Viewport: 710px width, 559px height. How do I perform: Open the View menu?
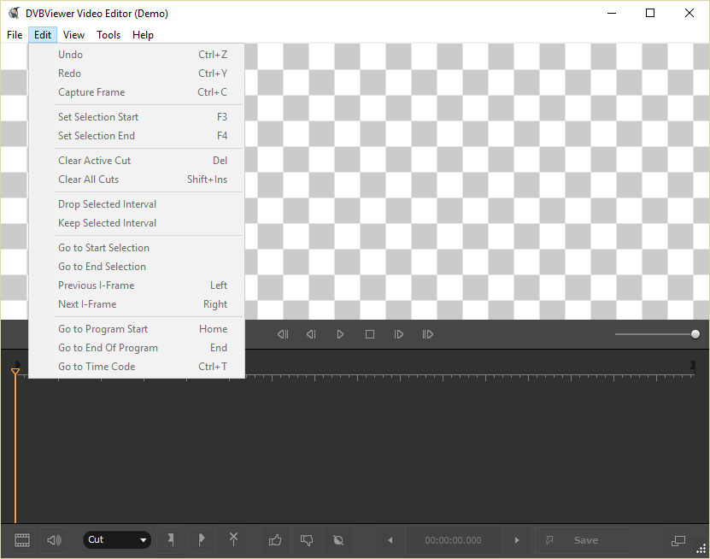click(x=73, y=35)
